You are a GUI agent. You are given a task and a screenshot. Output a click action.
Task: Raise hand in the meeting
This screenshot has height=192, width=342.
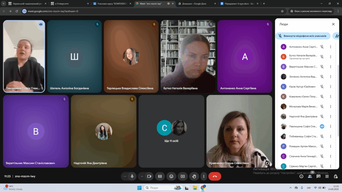pos(194,176)
